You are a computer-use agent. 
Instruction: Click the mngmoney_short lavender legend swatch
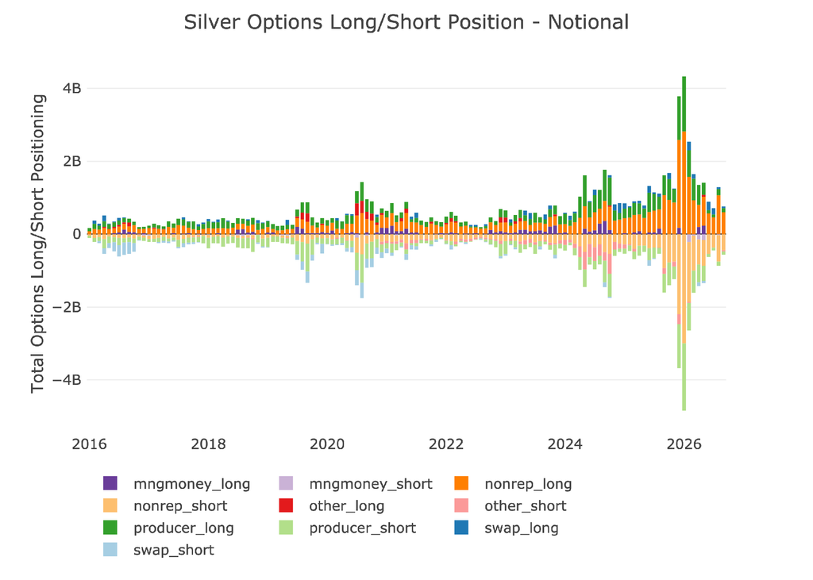[x=286, y=483]
